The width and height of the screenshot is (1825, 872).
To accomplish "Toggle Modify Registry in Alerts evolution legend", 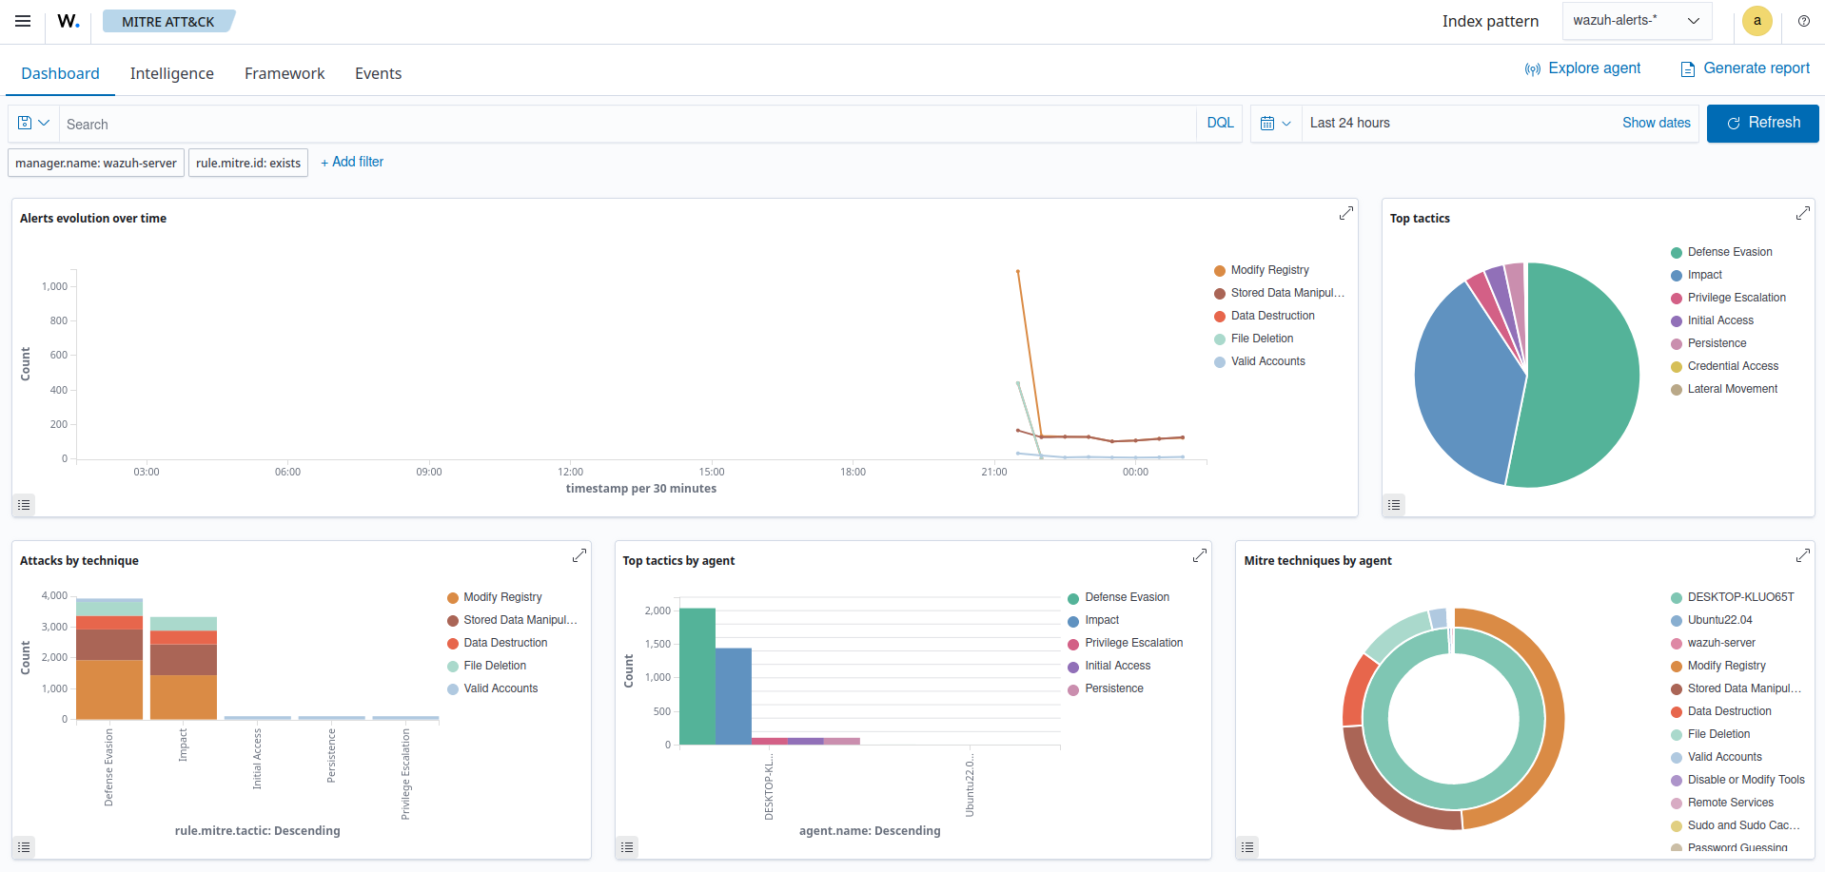I will 1269,269.
